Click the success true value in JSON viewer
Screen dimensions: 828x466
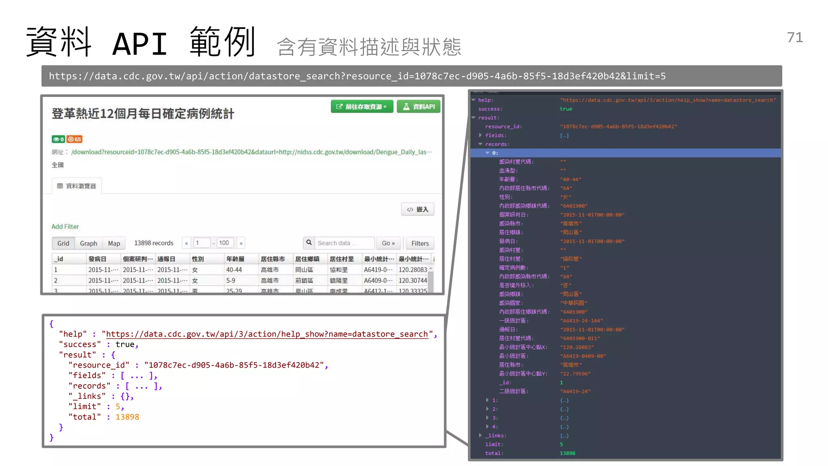click(x=566, y=109)
